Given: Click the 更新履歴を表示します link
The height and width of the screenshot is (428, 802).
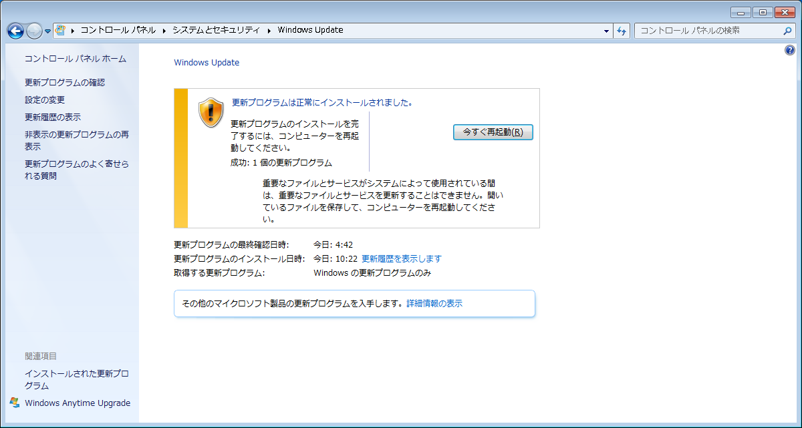Looking at the screenshot, I should pos(402,259).
